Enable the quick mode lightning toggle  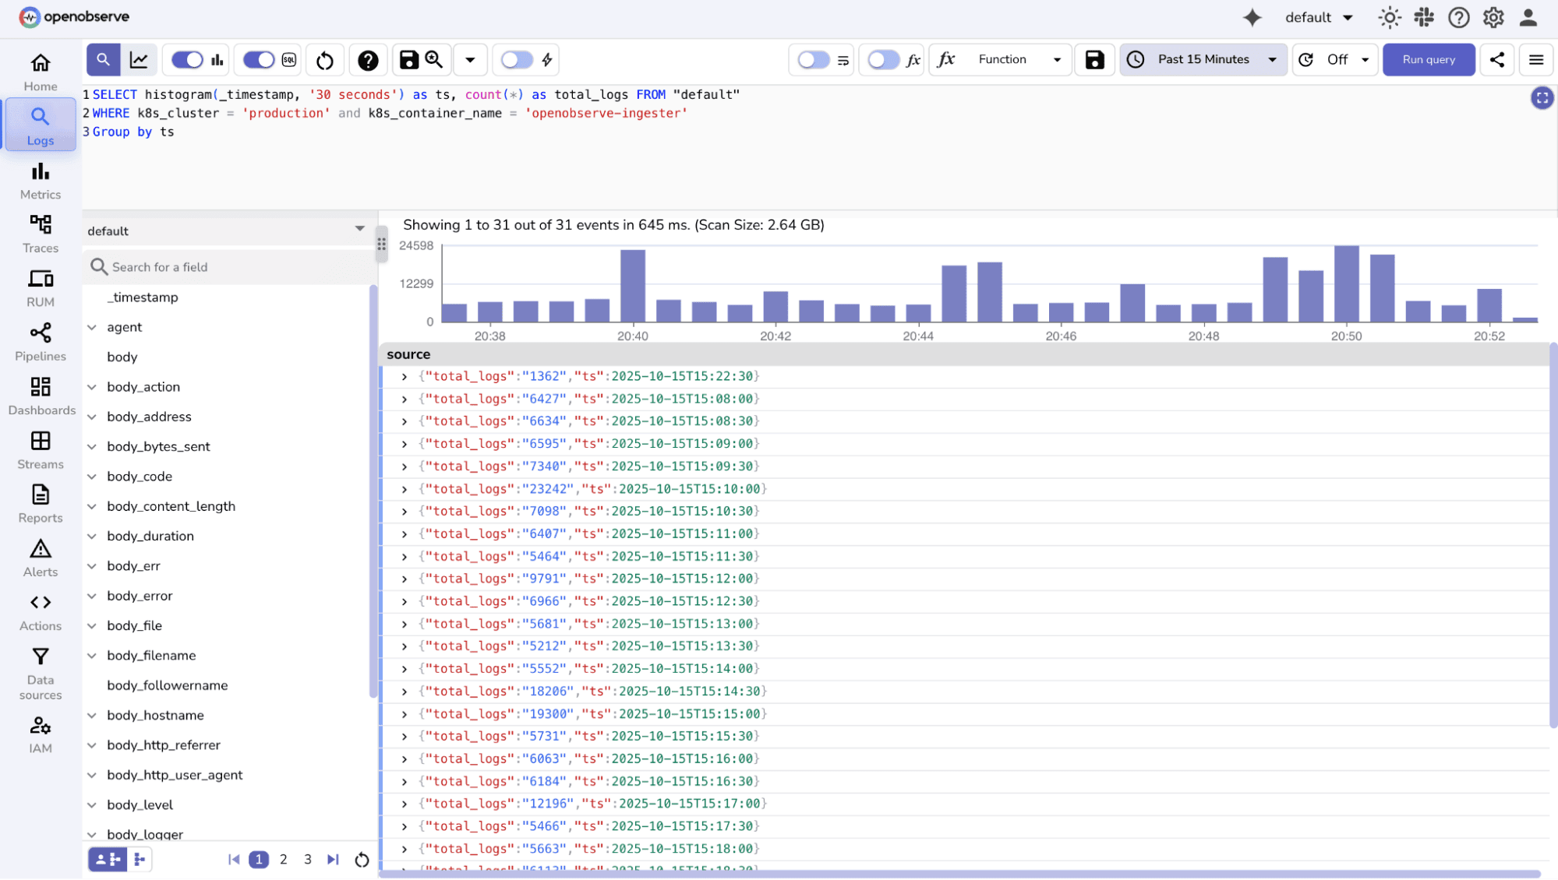(x=517, y=59)
